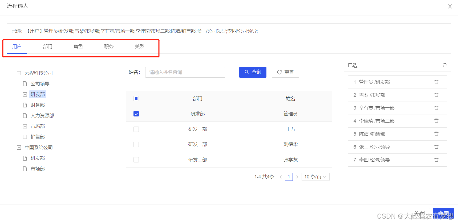Click file icon next to 中国系统公司 市场部
Screen dimensions: 458x222
(x=25, y=169)
